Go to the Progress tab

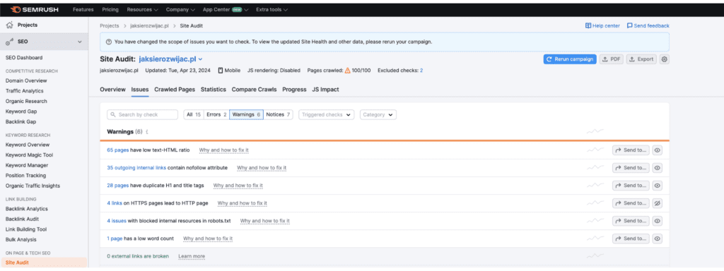coord(295,90)
